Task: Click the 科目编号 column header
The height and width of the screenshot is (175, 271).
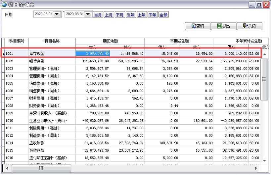Action: [17, 41]
